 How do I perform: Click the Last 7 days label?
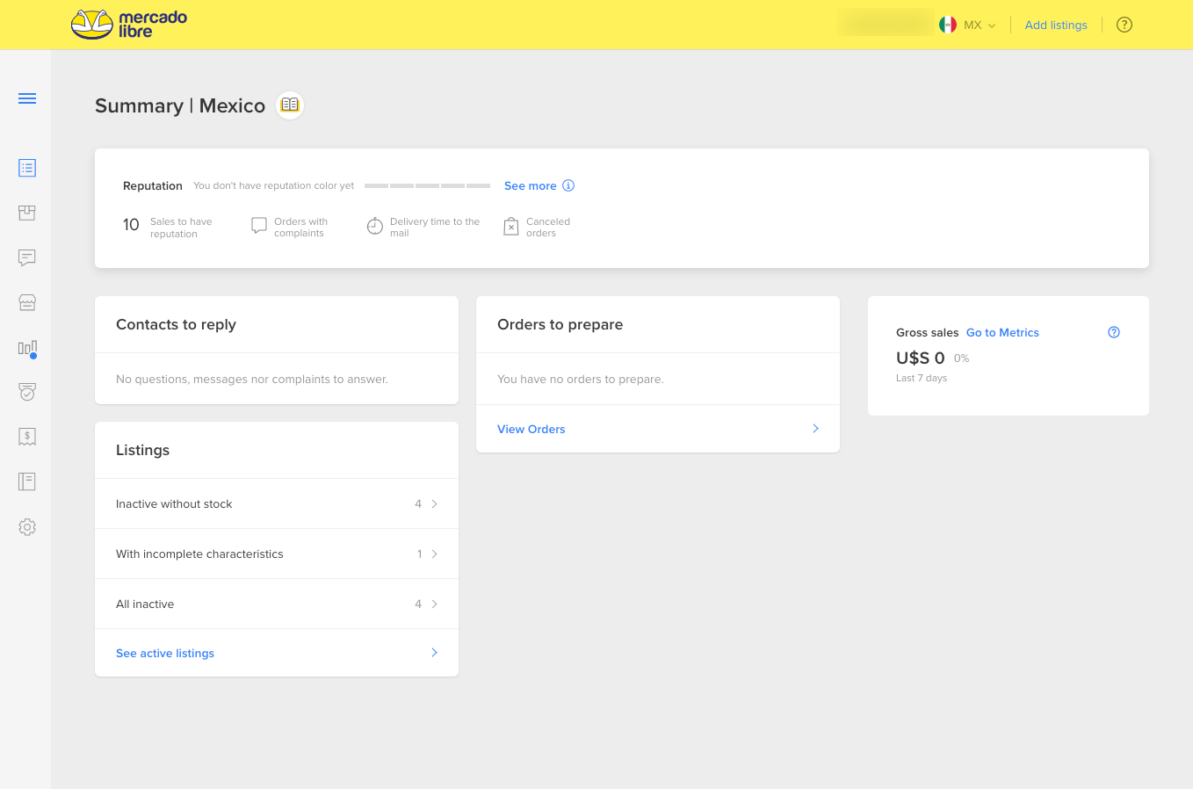(922, 378)
